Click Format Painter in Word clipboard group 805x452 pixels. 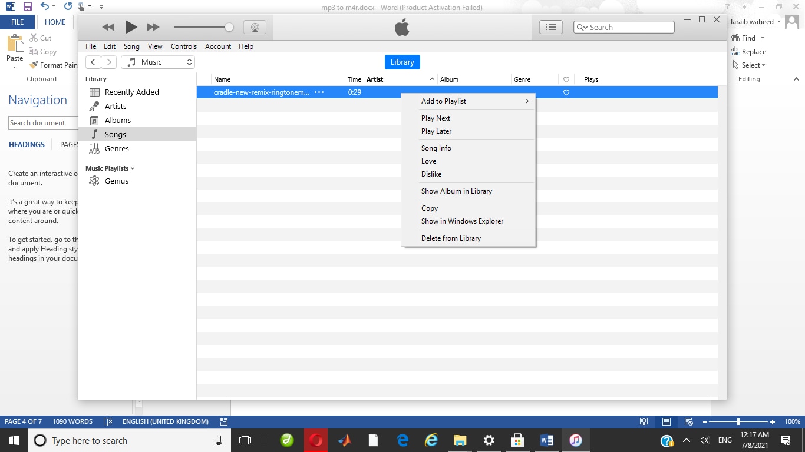(x=54, y=65)
